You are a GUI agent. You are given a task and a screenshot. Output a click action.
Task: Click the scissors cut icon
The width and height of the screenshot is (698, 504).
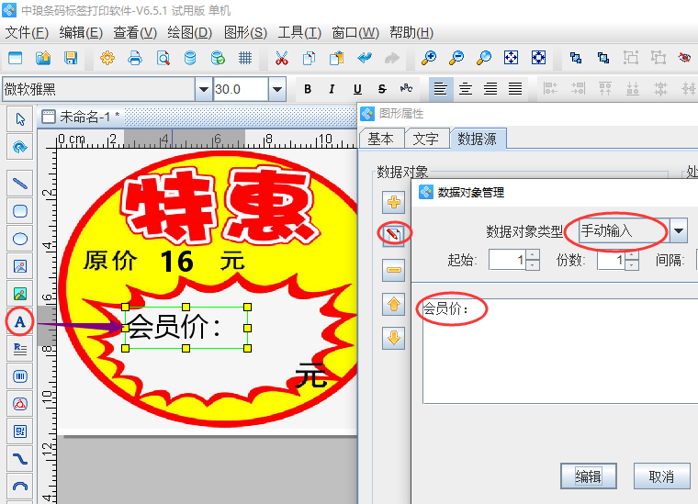click(x=282, y=58)
